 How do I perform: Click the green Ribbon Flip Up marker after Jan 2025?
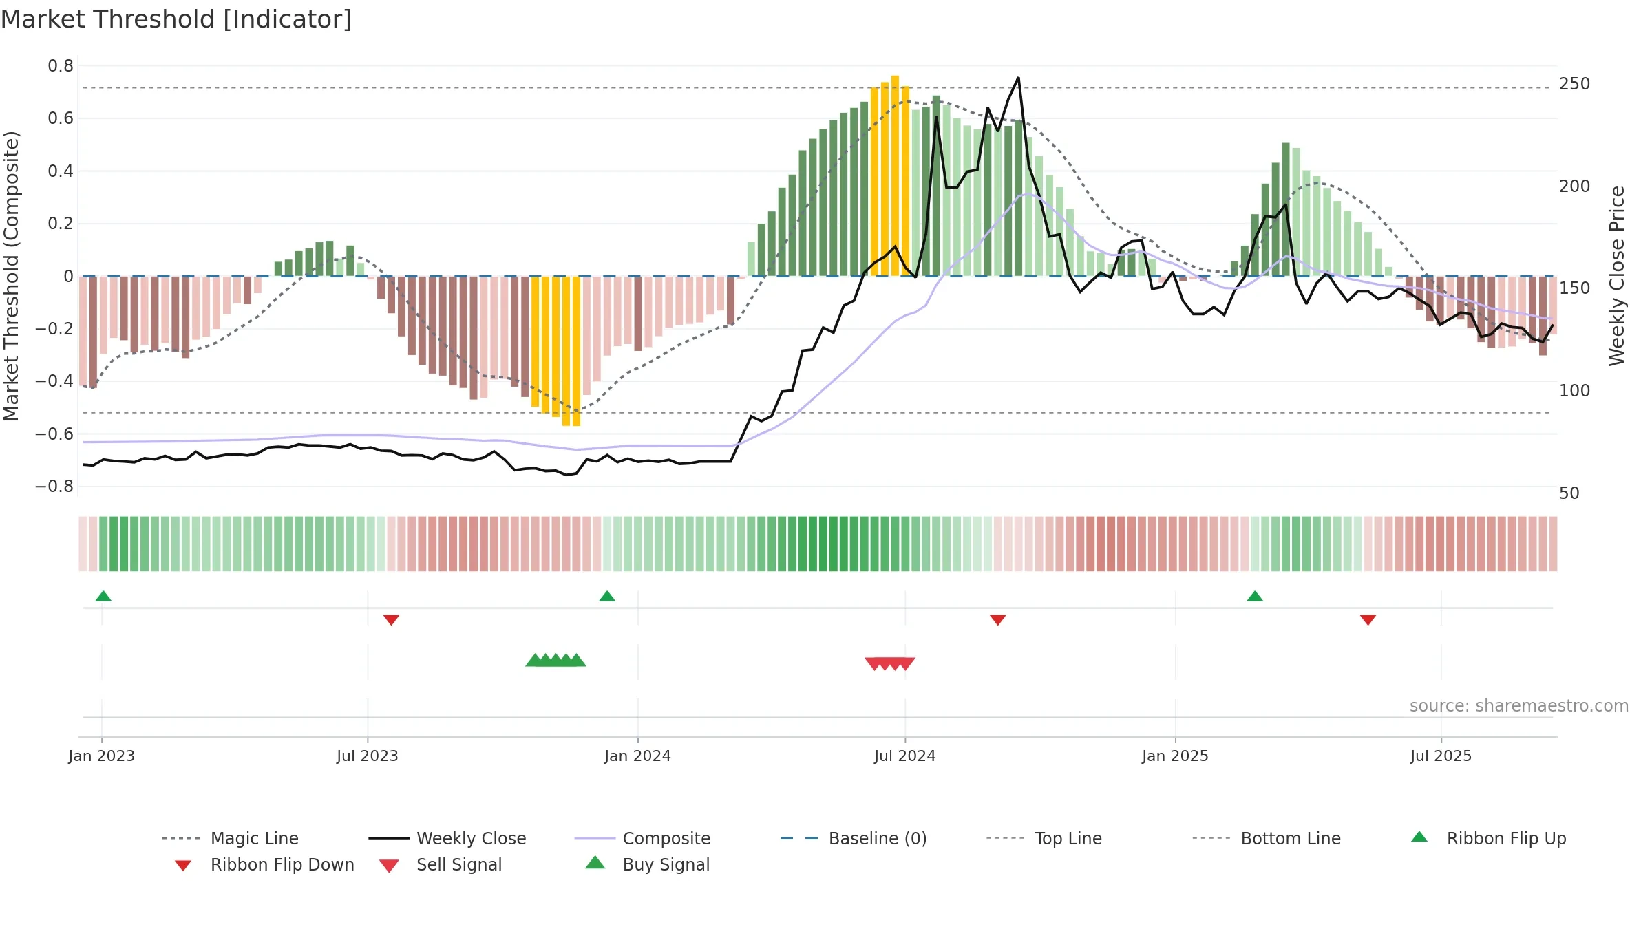point(1255,596)
